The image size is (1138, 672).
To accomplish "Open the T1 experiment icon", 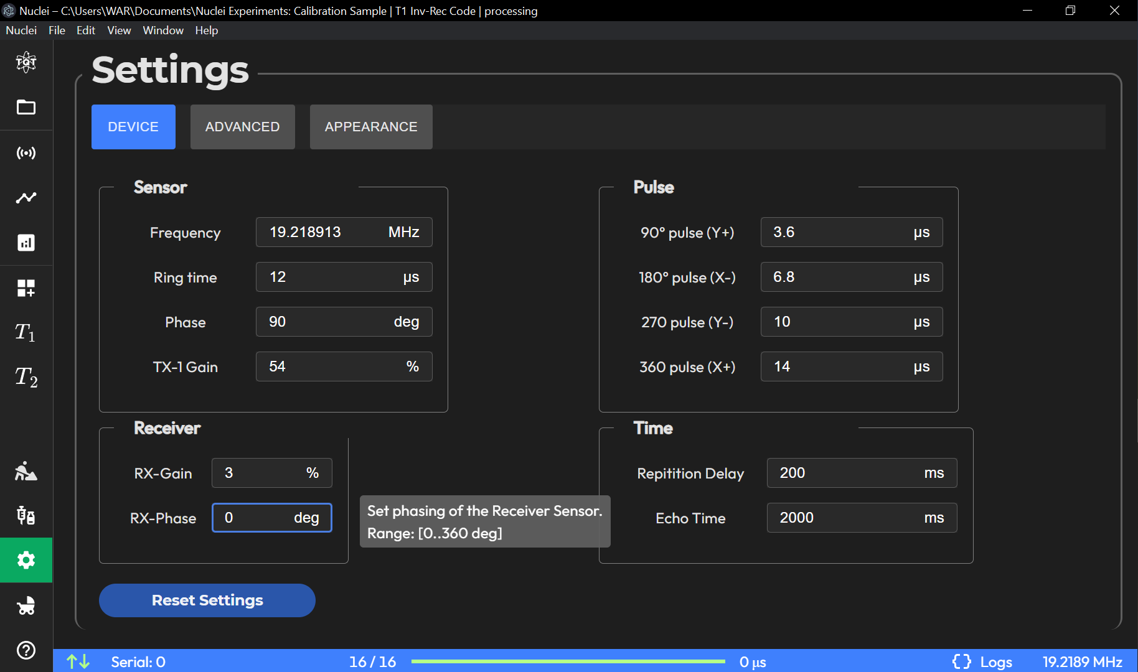I will point(26,332).
